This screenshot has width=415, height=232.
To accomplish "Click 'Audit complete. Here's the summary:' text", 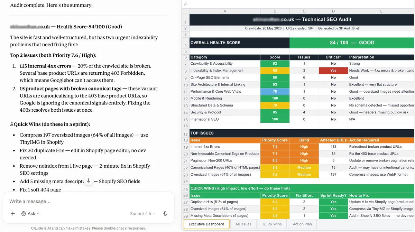I will 51,6.
